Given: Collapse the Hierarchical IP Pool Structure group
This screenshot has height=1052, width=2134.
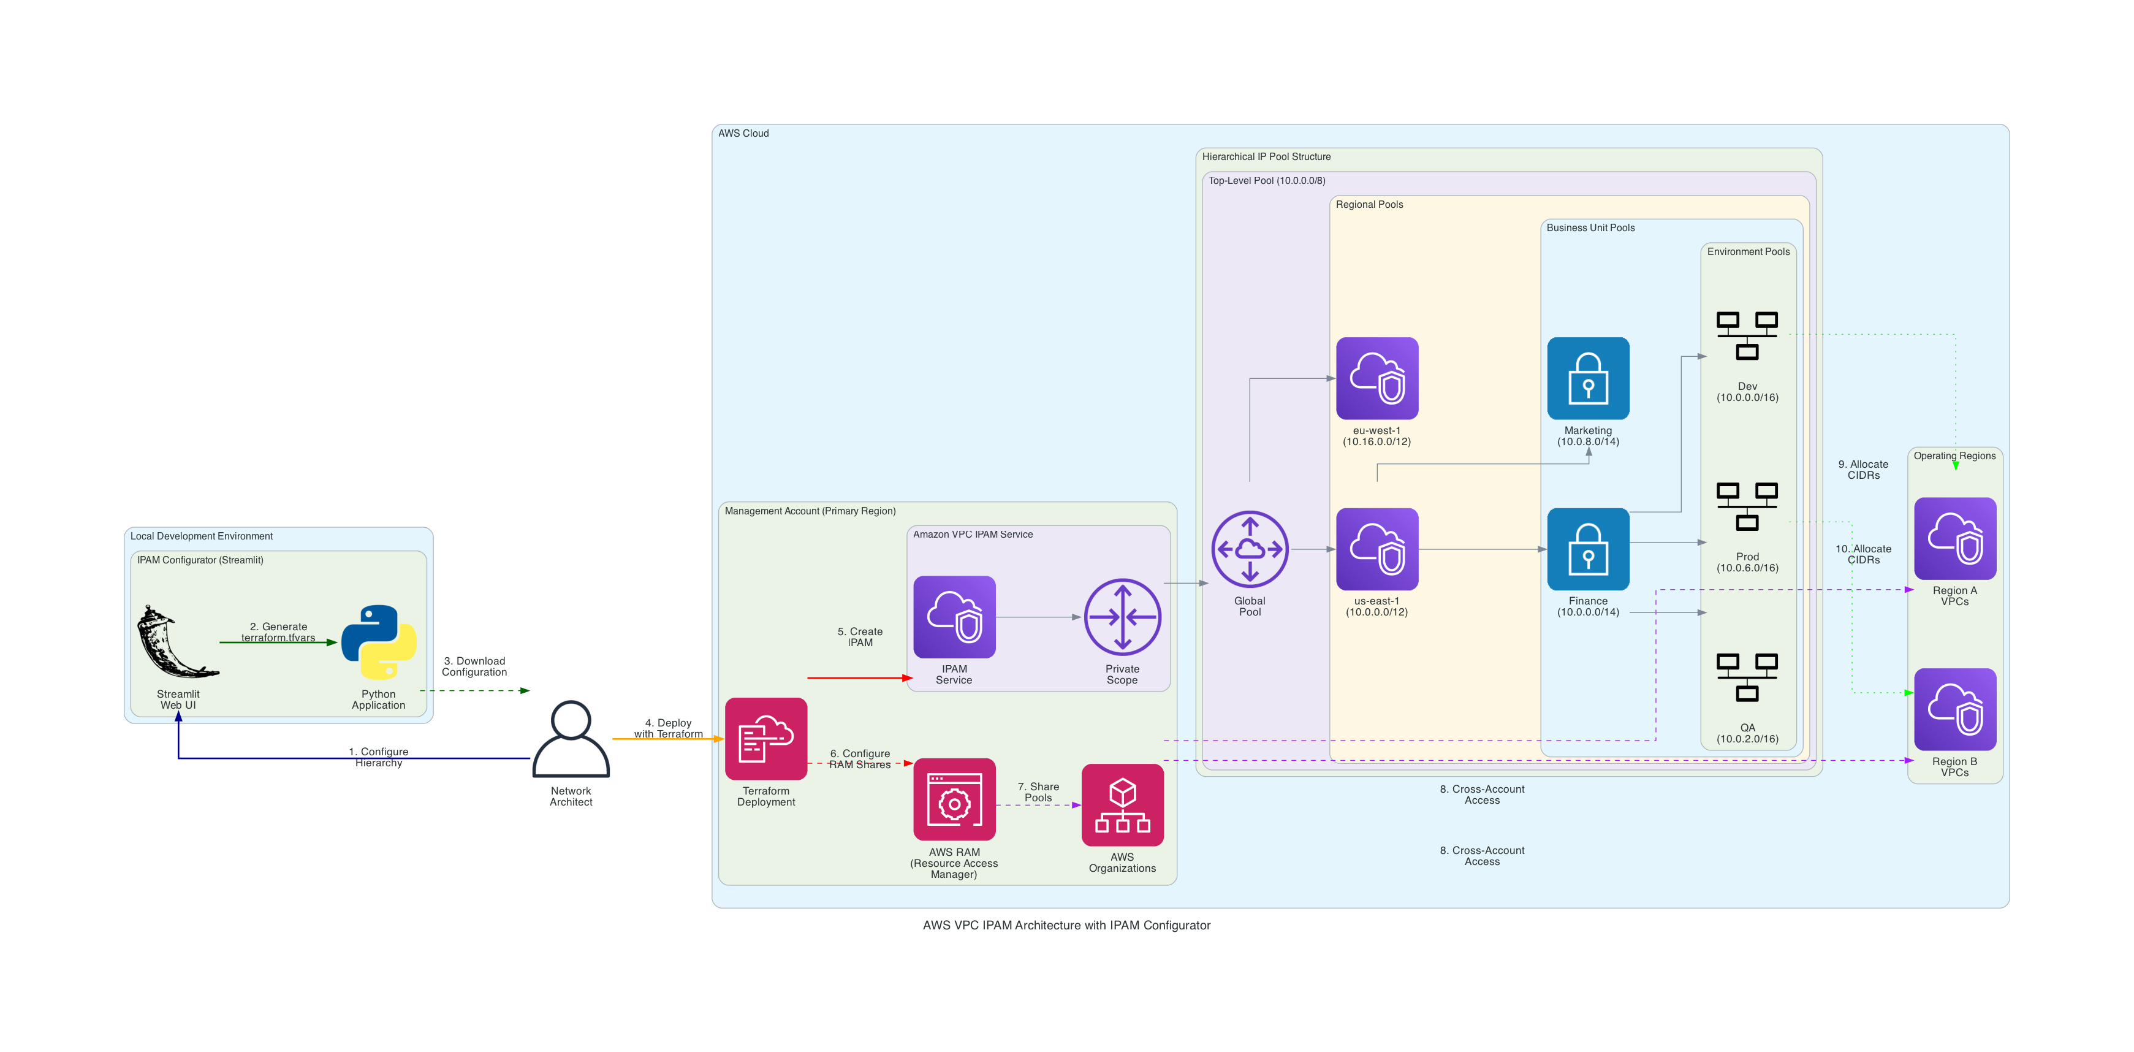Looking at the screenshot, I should pos(1267,156).
